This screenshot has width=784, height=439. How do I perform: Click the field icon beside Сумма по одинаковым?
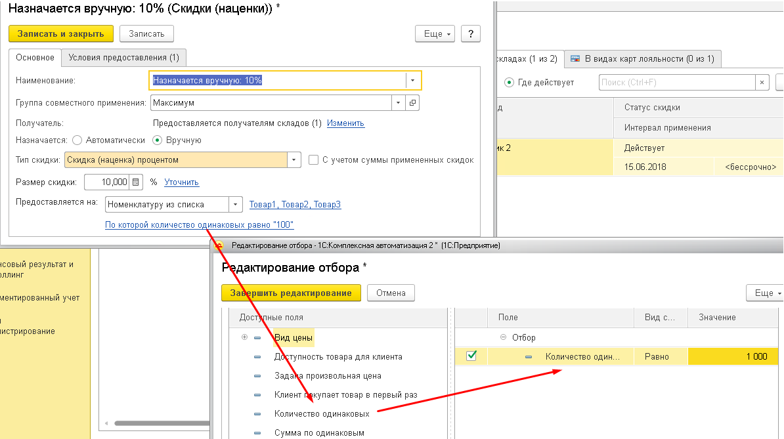pyautogui.click(x=257, y=433)
